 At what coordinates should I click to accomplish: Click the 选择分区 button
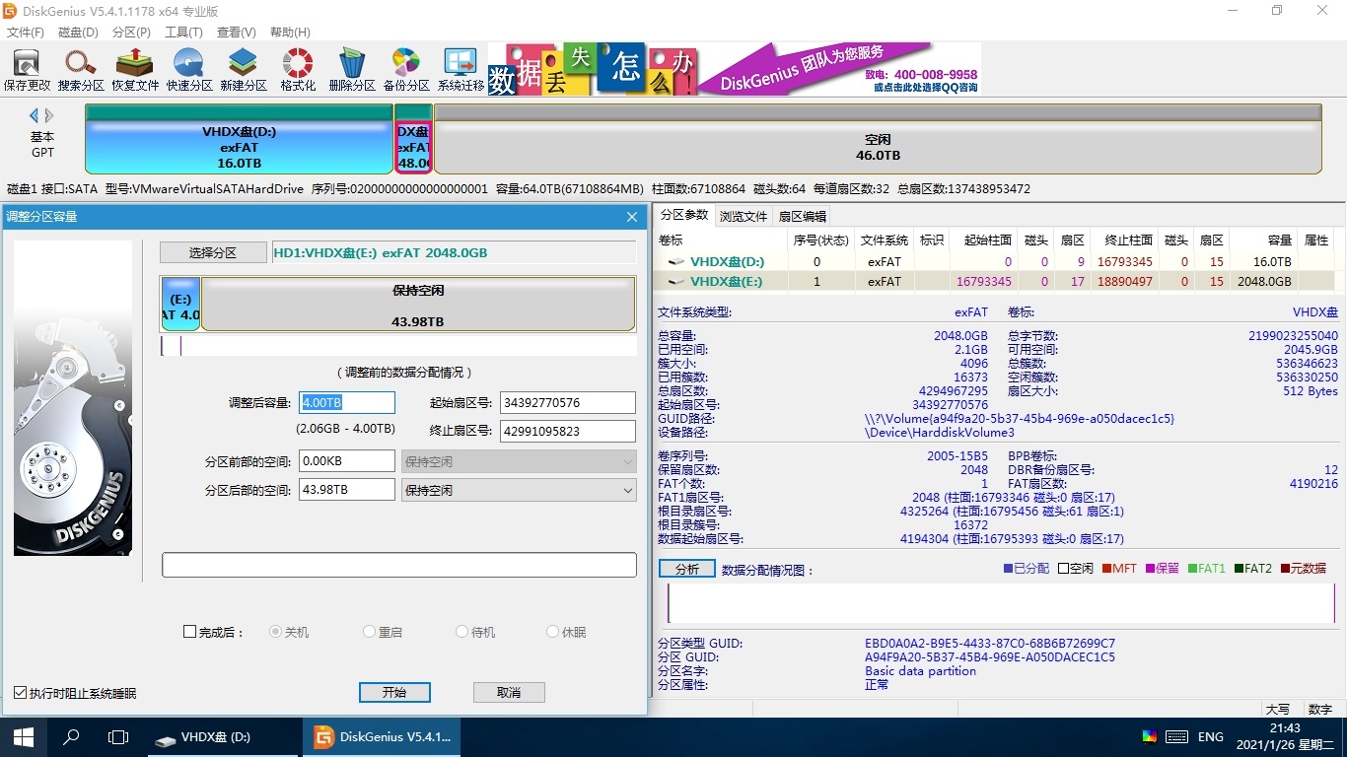(x=213, y=252)
